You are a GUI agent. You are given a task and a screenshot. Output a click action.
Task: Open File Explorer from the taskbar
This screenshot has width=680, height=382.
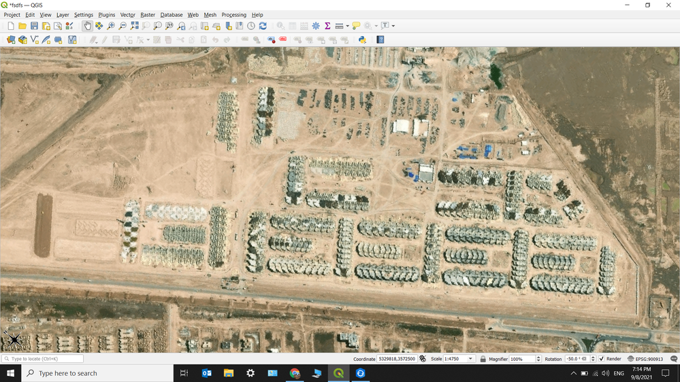(229, 373)
